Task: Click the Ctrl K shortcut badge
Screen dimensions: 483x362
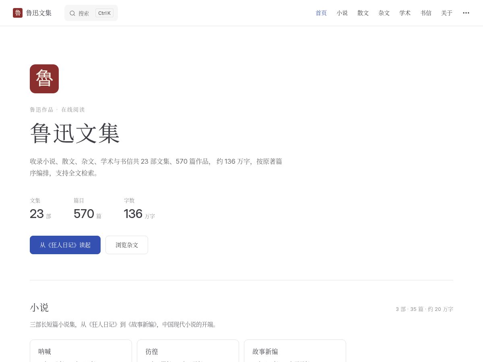Action: click(x=104, y=13)
